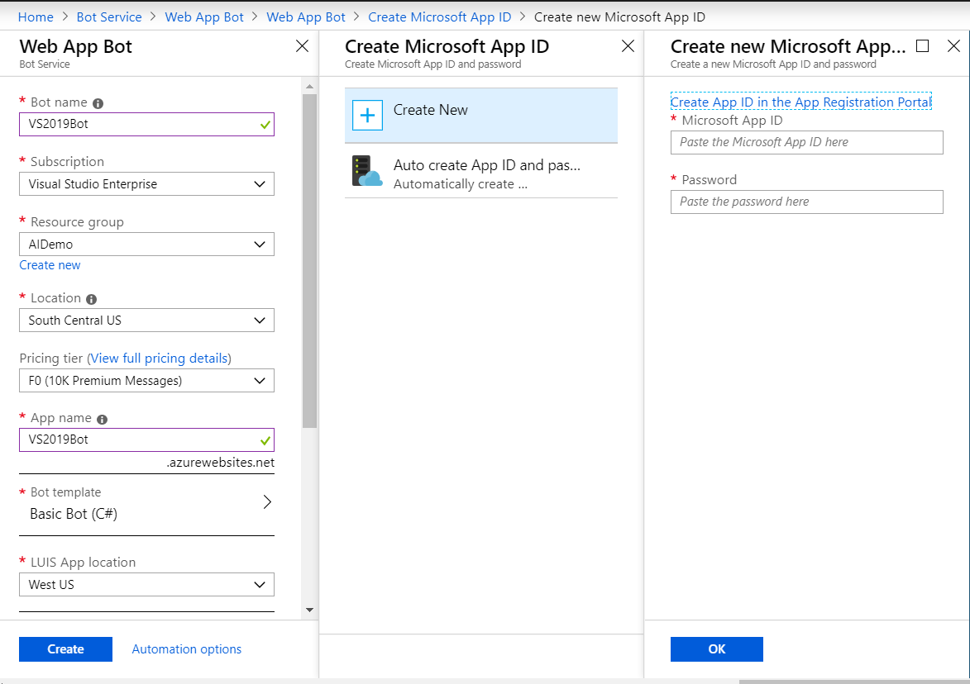This screenshot has height=684, width=970.
Task: Click the App name input field
Action: click(x=146, y=440)
